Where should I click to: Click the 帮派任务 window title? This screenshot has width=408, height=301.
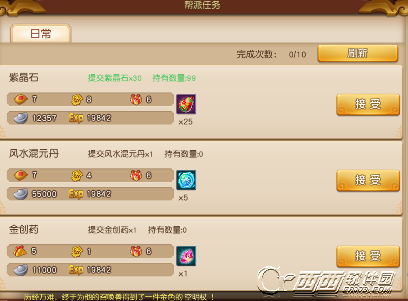pyautogui.click(x=202, y=5)
